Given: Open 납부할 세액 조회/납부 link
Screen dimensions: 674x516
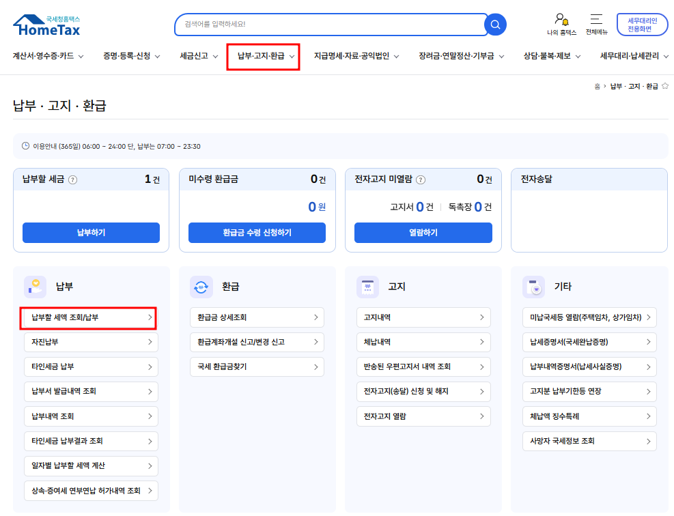Looking at the screenshot, I should click(x=90, y=318).
